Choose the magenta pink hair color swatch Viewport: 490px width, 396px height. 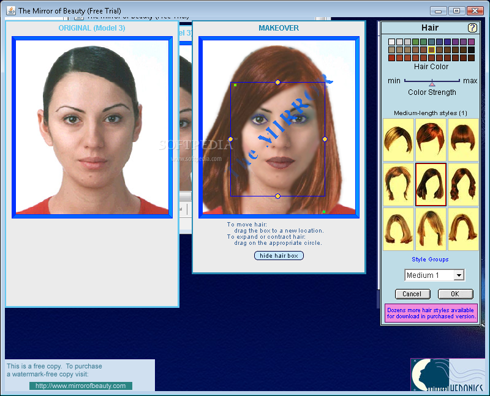coord(471,42)
